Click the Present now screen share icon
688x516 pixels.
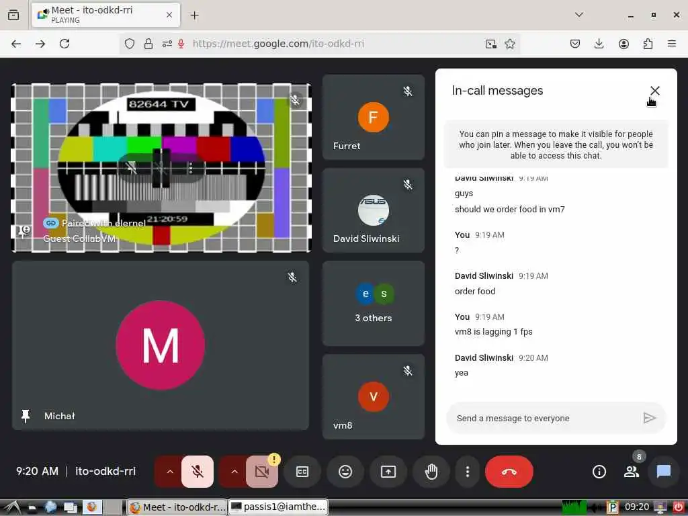click(x=388, y=472)
